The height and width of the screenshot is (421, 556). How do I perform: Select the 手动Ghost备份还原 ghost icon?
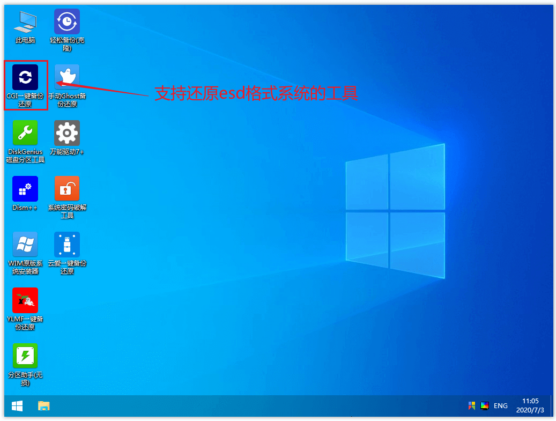[x=67, y=78]
